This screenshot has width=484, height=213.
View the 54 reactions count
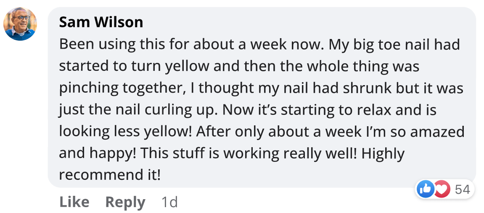pyautogui.click(x=462, y=190)
